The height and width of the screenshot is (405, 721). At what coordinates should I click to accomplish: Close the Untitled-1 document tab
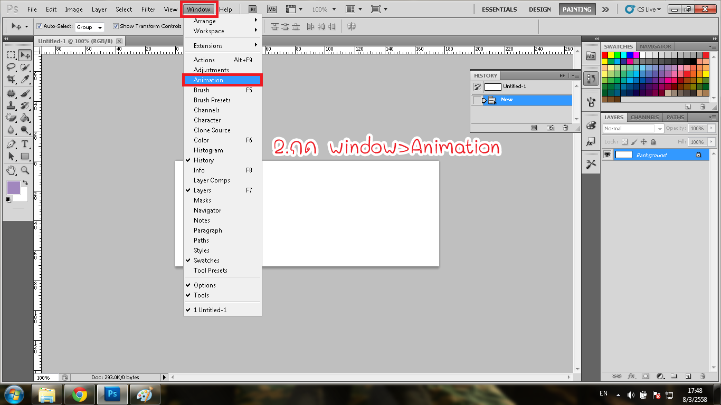click(x=119, y=41)
